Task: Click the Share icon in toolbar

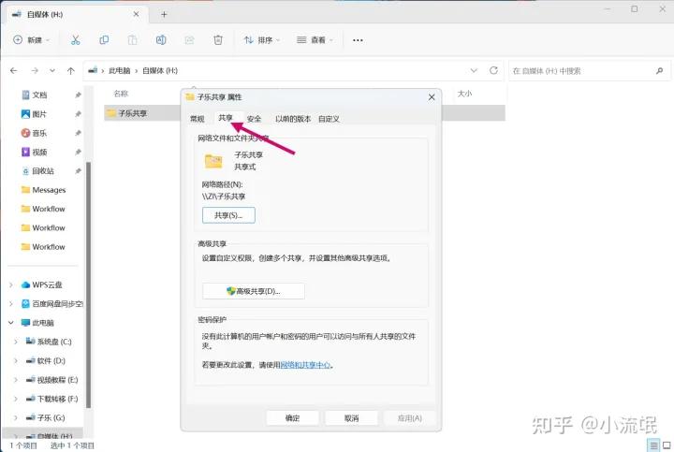Action: coord(189,40)
